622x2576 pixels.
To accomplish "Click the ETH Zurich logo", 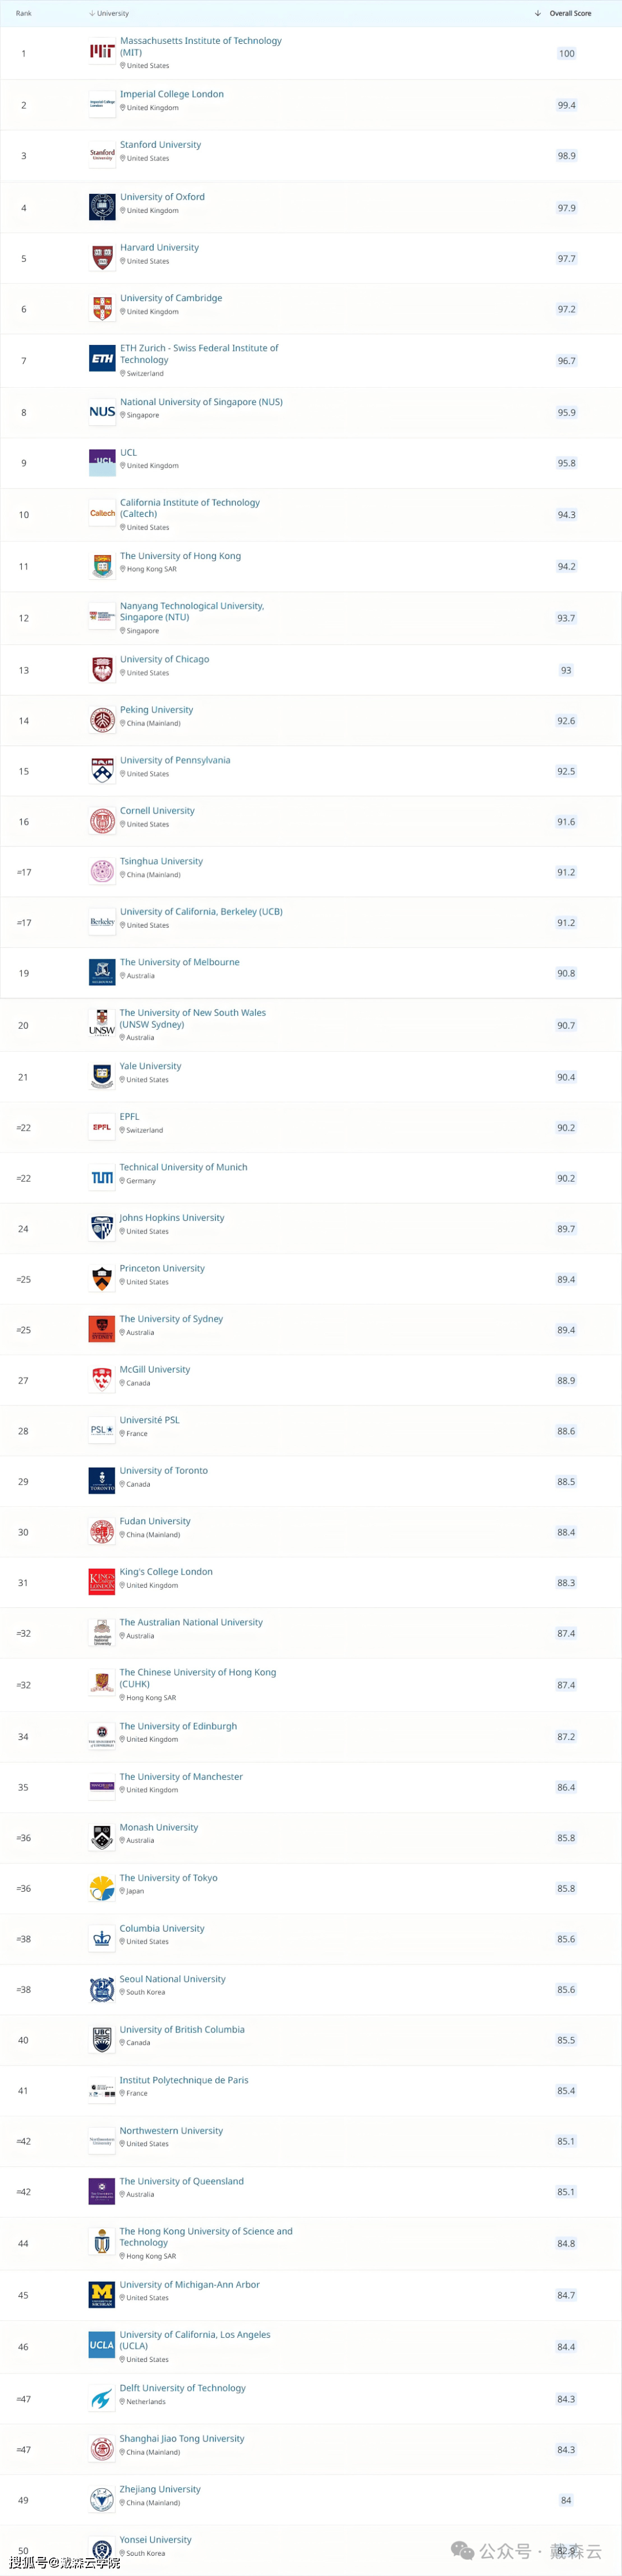I will pos(102,358).
